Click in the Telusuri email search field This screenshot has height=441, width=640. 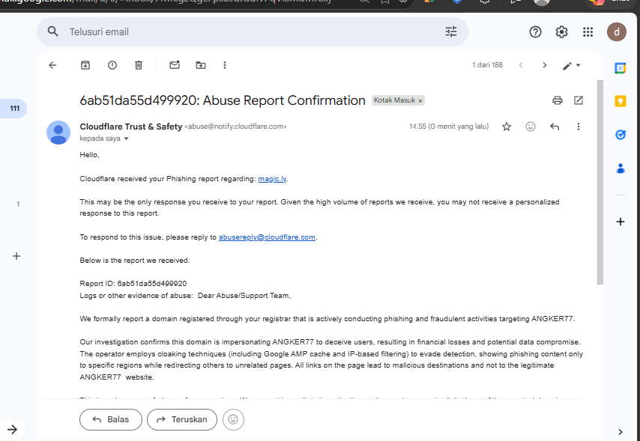[x=253, y=31]
